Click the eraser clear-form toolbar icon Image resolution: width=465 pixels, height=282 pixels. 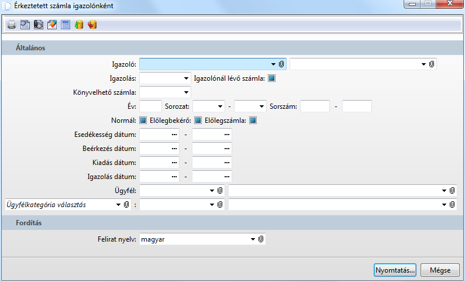pos(52,25)
